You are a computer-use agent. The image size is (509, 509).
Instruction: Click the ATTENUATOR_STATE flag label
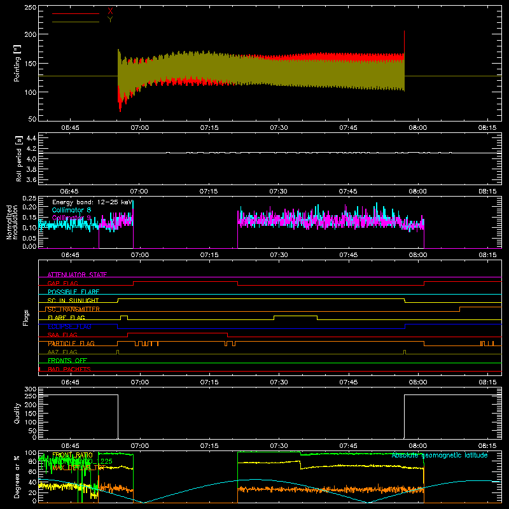click(77, 275)
